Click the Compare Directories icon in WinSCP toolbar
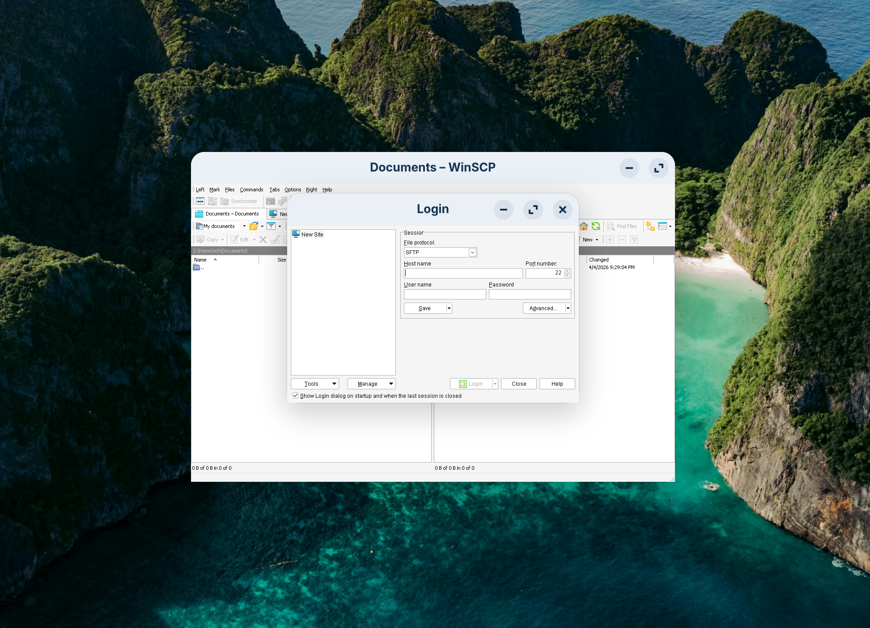 coord(200,201)
